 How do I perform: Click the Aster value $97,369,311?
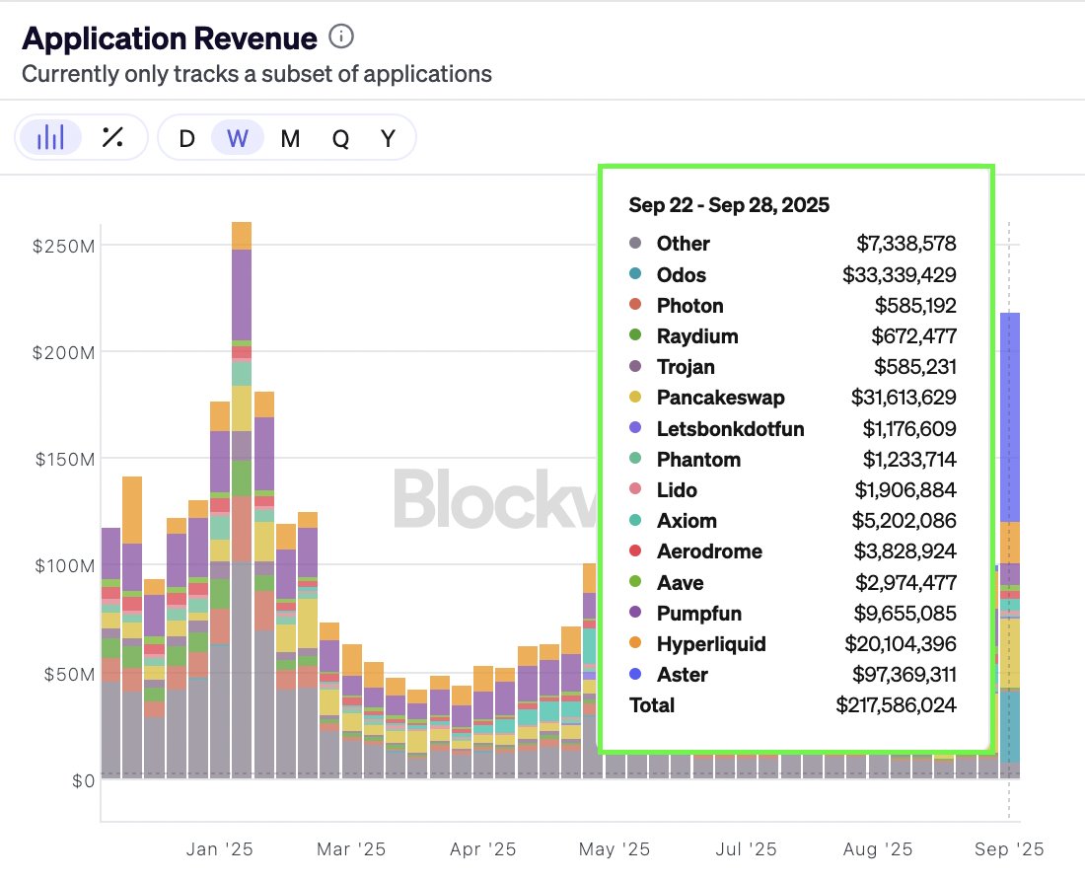click(x=904, y=674)
